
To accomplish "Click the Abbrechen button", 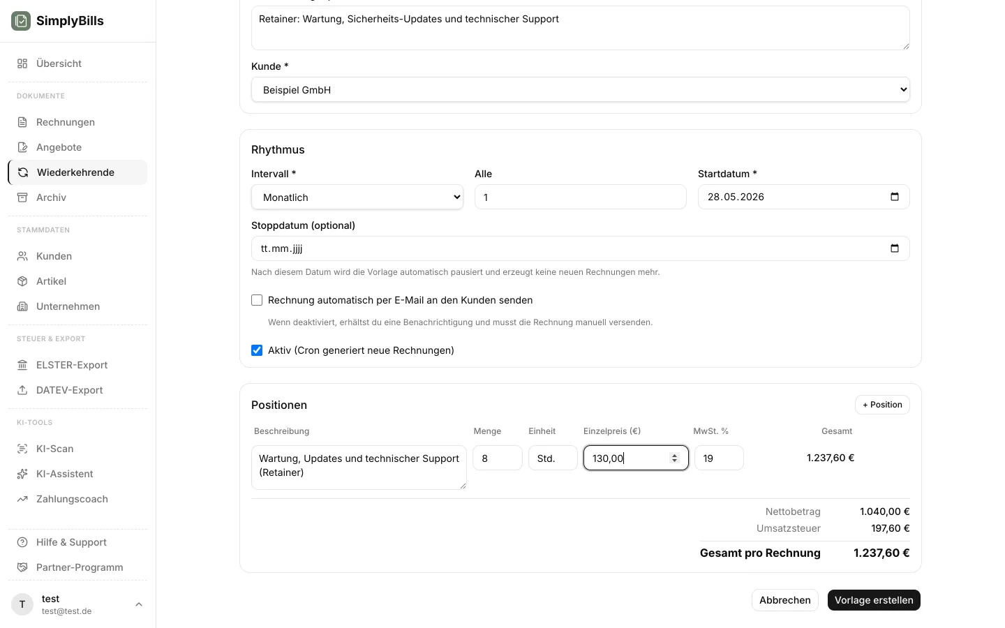I will tap(785, 600).
